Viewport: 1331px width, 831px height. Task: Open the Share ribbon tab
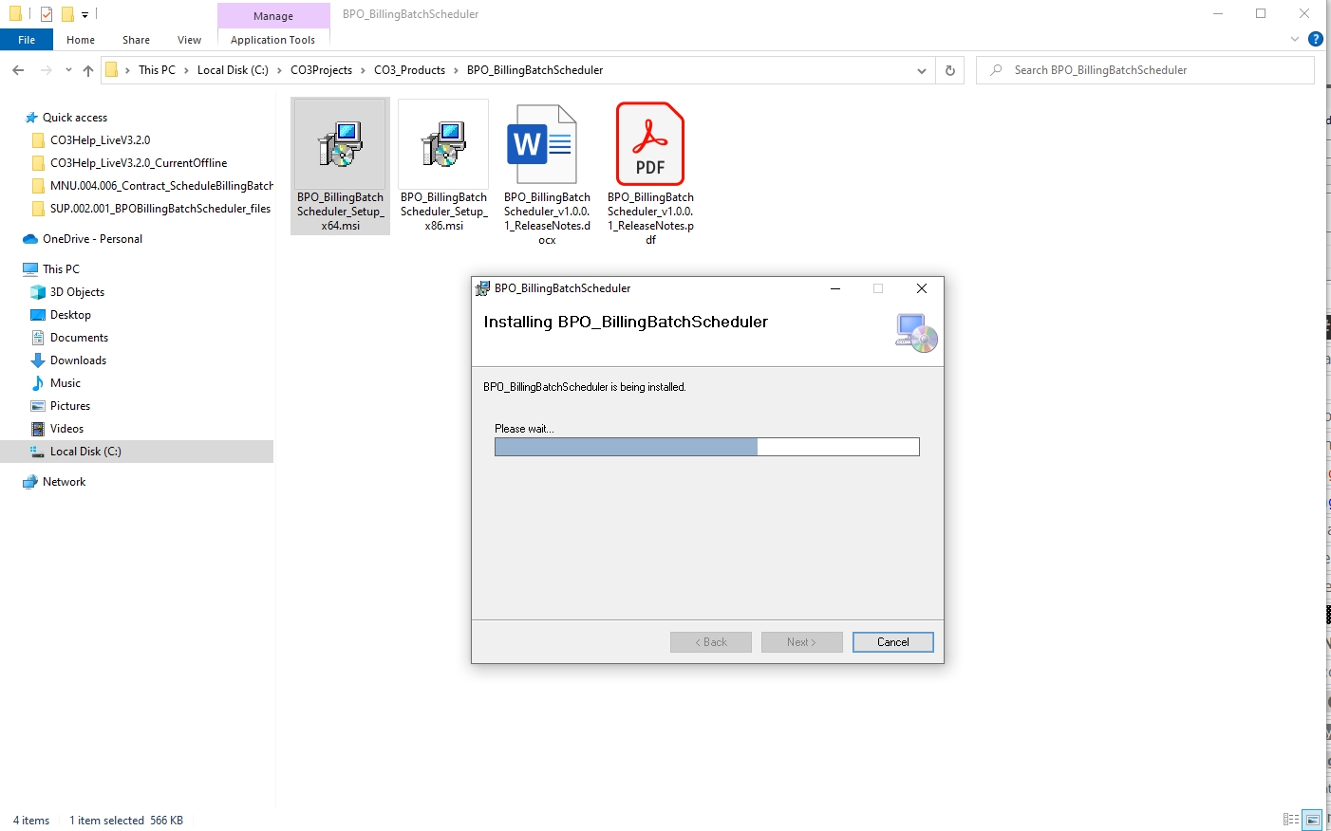click(x=136, y=40)
